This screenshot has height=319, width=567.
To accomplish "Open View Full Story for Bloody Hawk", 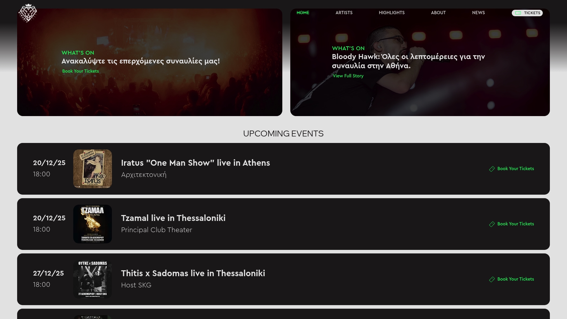I will coord(348,76).
